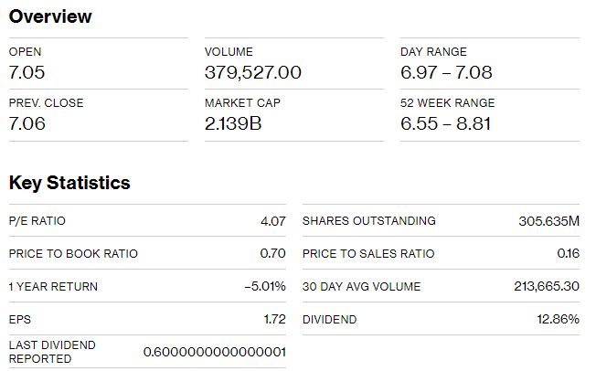
Task: Select the Key Statistics heading
Action: [x=69, y=183]
